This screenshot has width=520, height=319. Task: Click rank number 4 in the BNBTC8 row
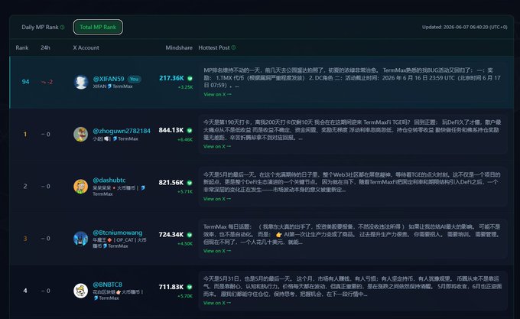25,291
